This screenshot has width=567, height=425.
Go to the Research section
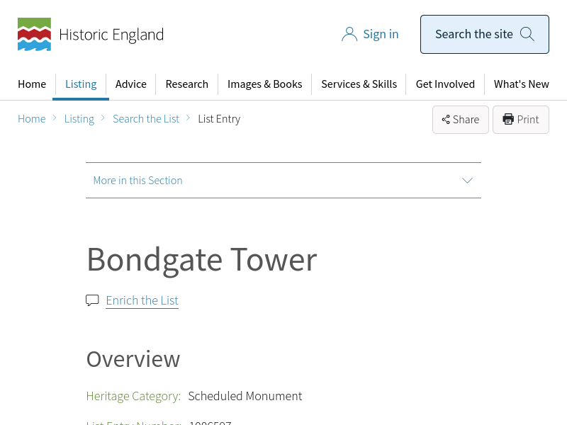point(186,84)
